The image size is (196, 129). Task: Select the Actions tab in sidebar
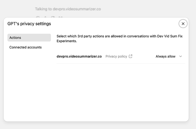[29, 38]
